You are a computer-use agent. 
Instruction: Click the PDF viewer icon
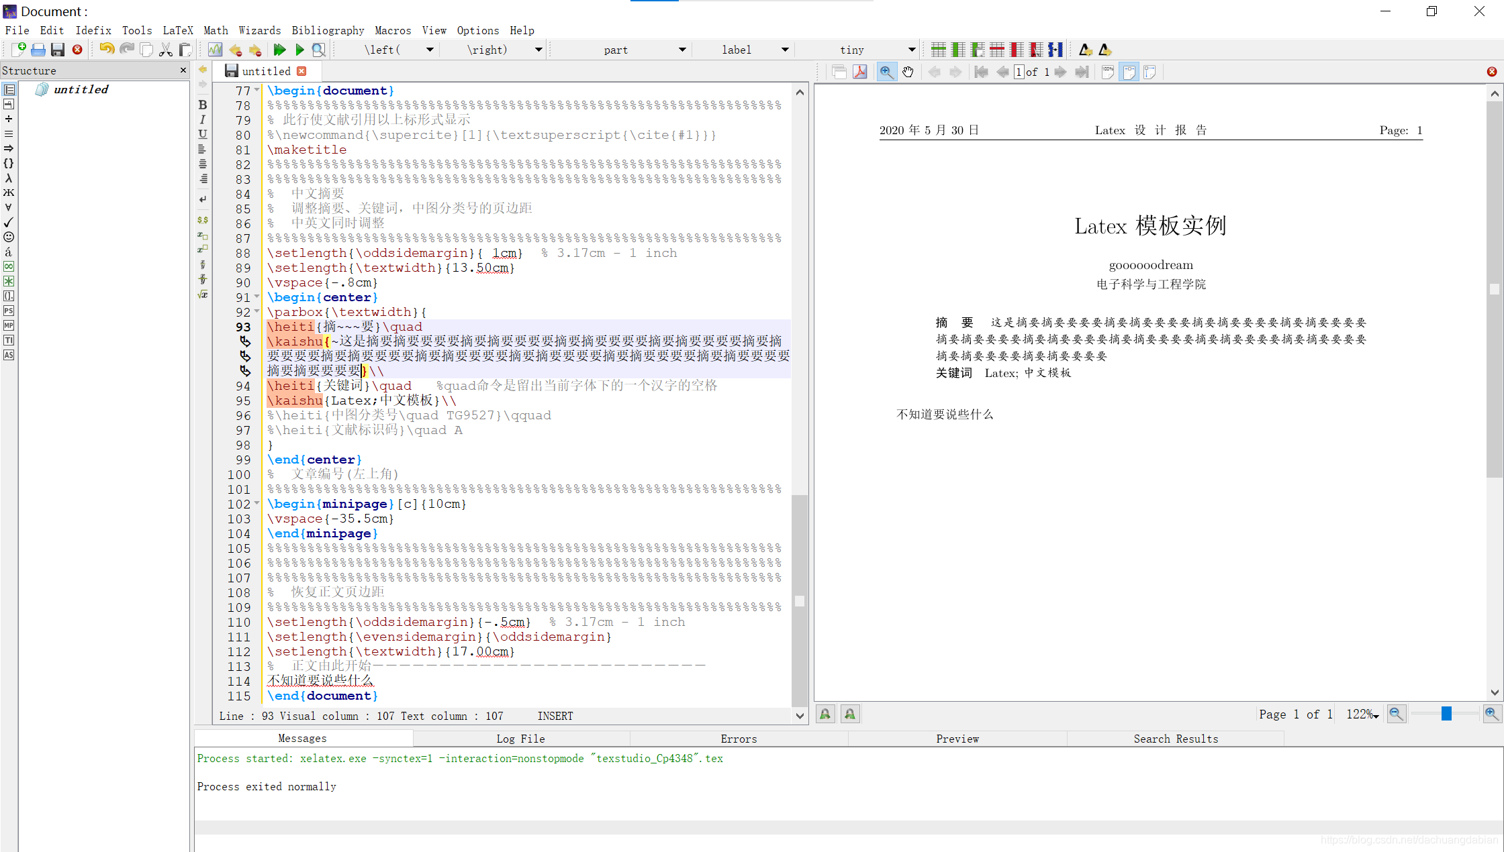pyautogui.click(x=859, y=71)
